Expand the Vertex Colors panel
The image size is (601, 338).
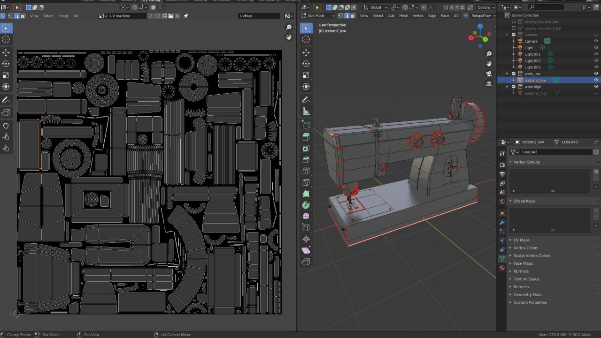click(525, 248)
